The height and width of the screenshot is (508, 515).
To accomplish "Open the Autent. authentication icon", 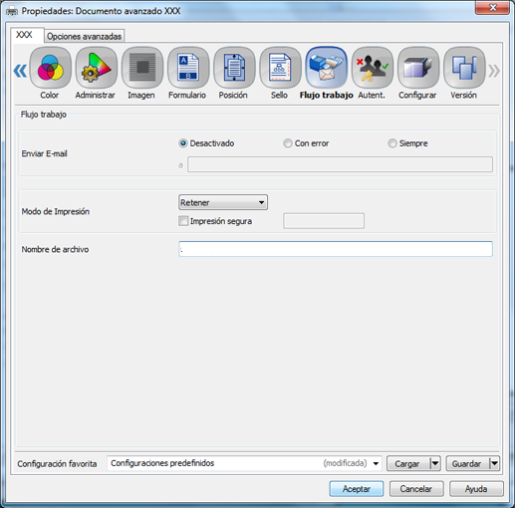I will click(373, 68).
